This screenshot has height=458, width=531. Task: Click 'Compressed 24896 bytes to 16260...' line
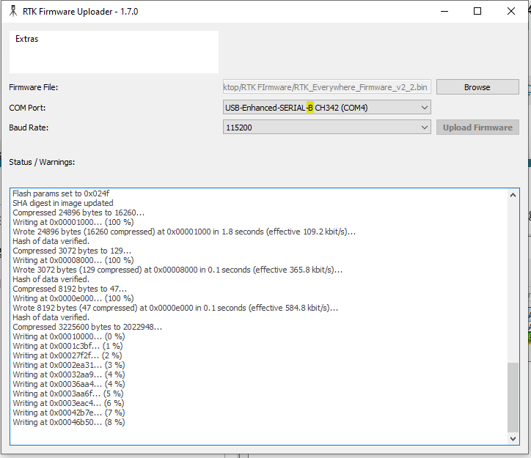point(78,213)
